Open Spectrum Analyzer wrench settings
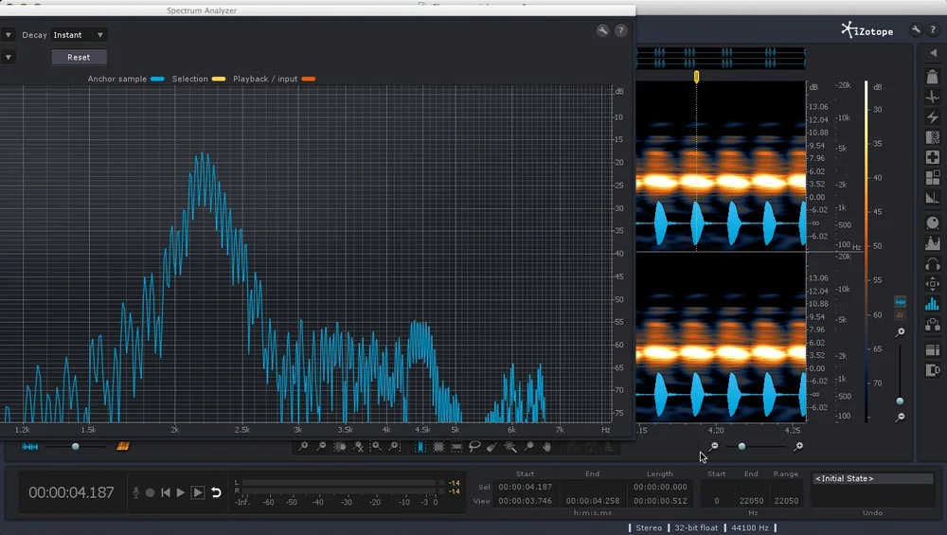This screenshot has height=535, width=947. click(602, 30)
